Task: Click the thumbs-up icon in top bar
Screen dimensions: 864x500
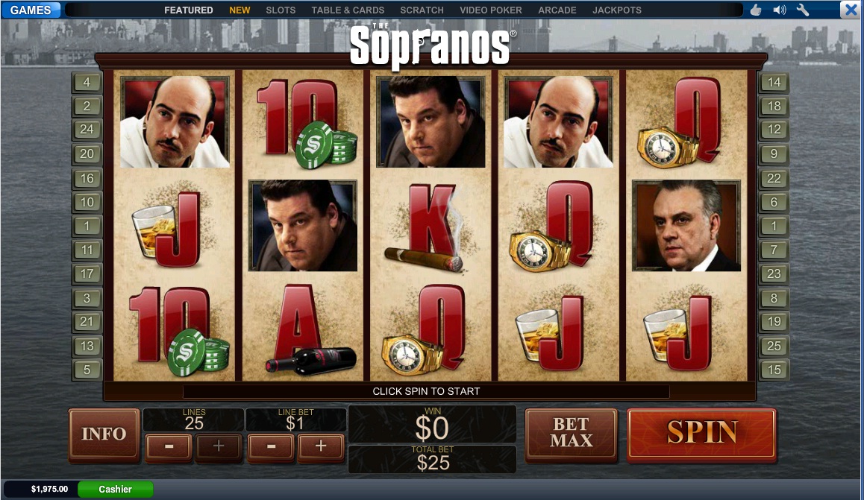Action: 756,10
